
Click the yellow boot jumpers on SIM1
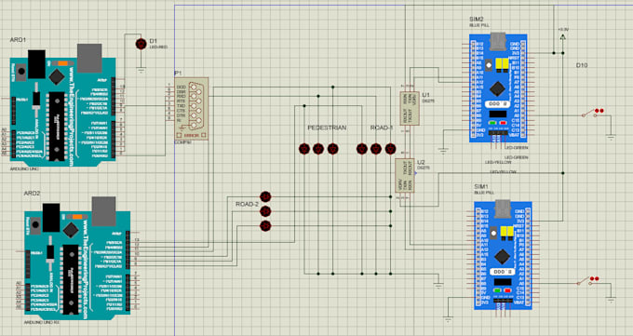tap(506, 232)
